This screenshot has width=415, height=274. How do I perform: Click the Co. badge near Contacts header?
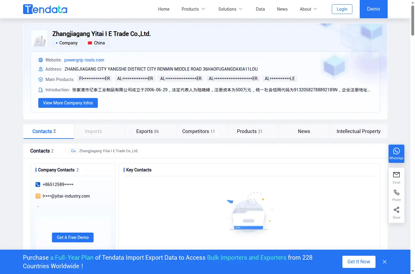74,151
